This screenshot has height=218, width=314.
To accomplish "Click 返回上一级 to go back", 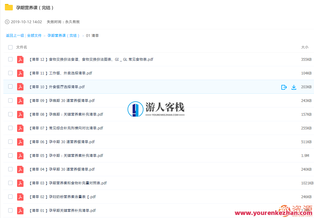I will click(x=15, y=35).
